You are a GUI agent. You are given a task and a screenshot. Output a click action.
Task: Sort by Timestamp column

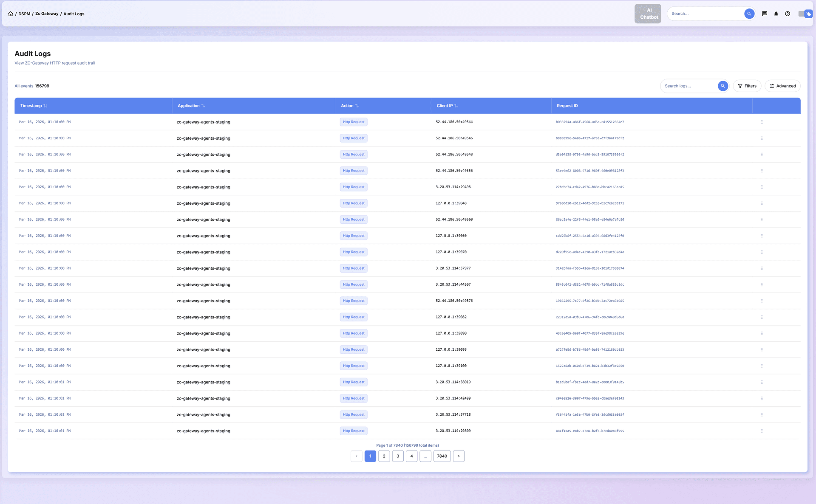[45, 106]
